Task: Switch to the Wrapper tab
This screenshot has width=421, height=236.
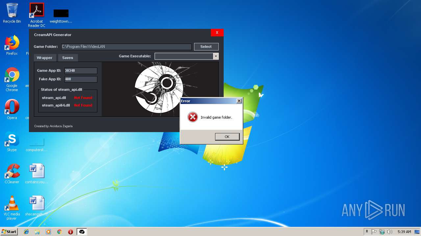Action: coord(45,58)
